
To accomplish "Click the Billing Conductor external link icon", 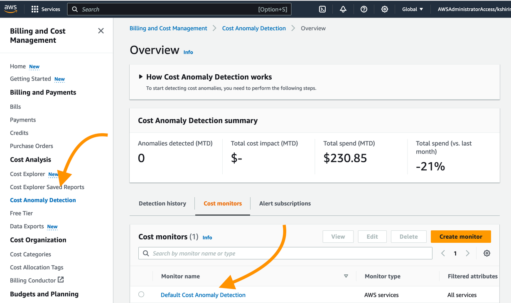I will [61, 280].
